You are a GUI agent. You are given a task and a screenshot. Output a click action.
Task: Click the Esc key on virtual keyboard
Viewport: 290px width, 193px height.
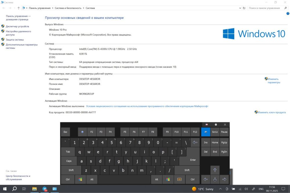click(x=65, y=132)
